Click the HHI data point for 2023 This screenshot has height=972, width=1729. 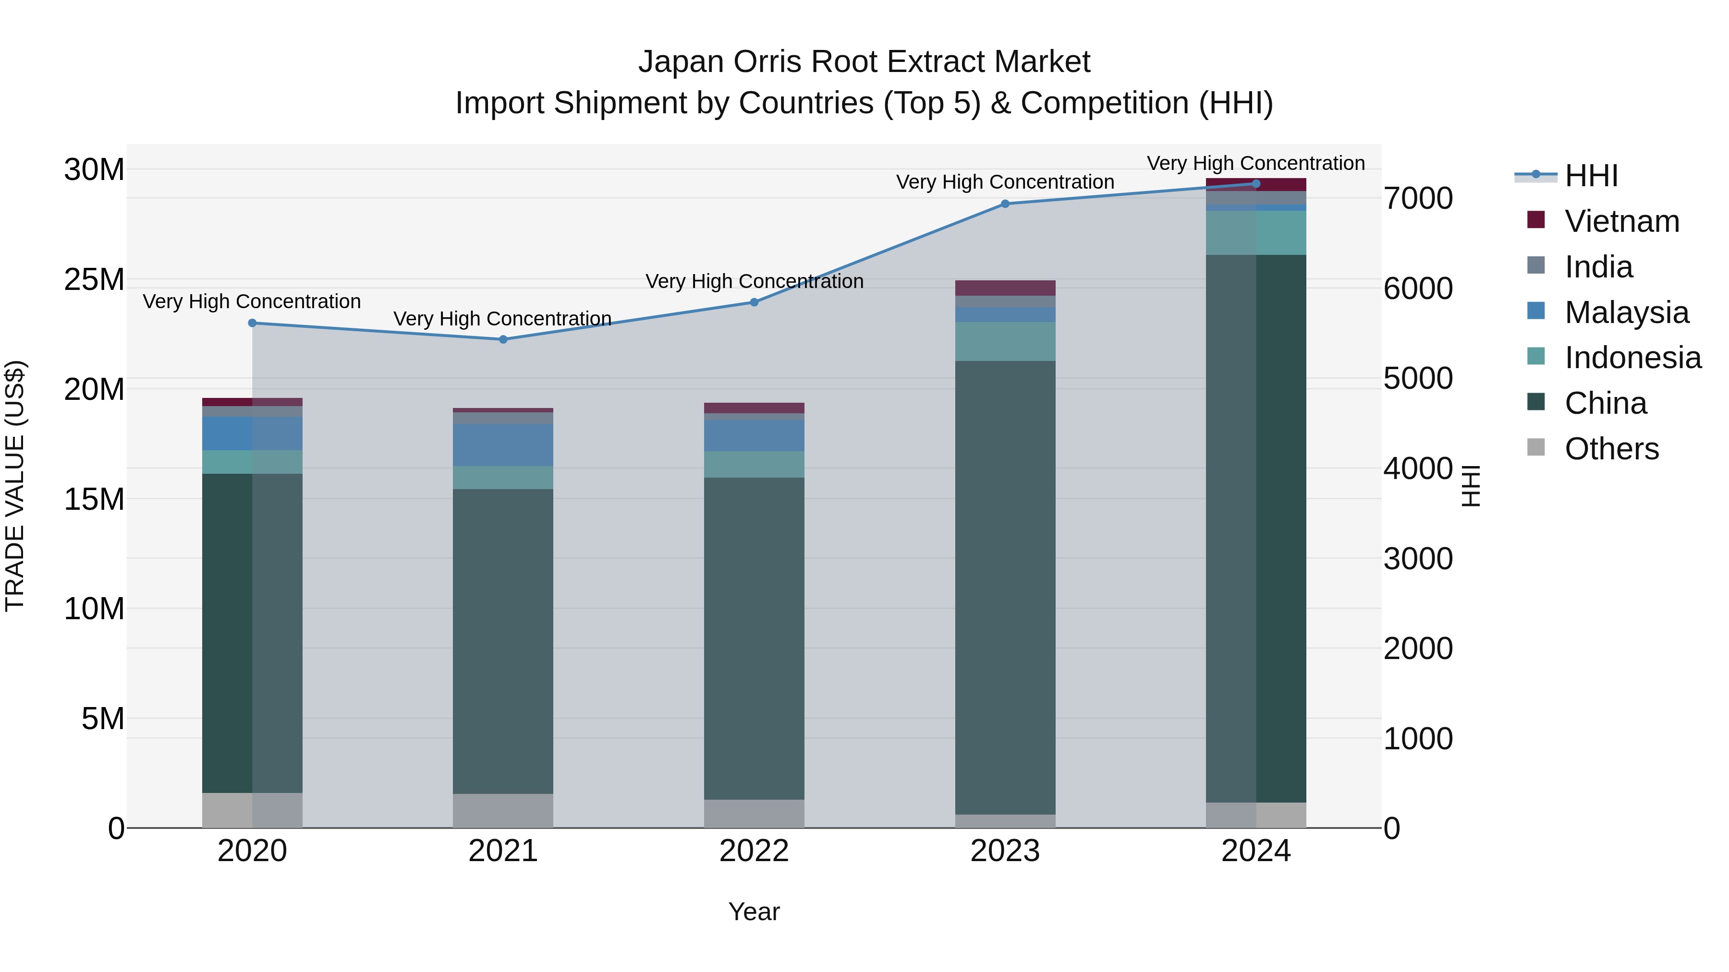pos(1005,204)
